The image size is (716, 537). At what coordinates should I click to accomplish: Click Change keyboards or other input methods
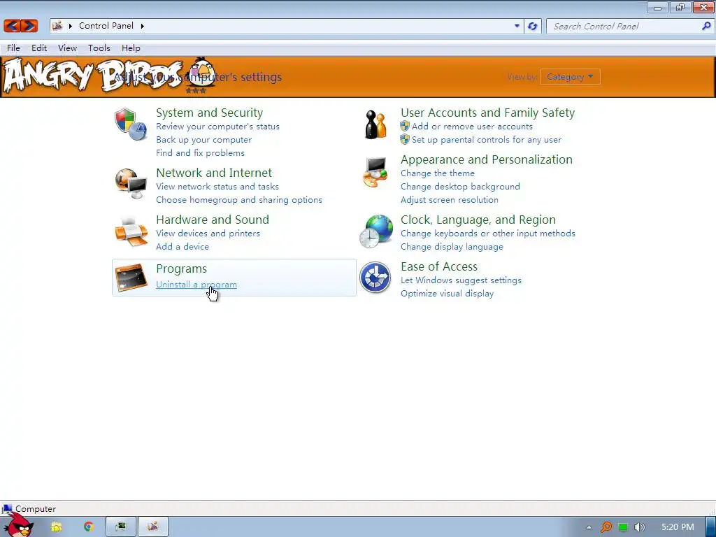point(487,234)
